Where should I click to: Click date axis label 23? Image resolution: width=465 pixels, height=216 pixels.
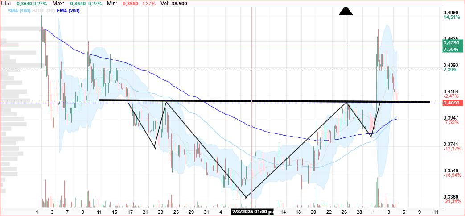(x=160, y=212)
